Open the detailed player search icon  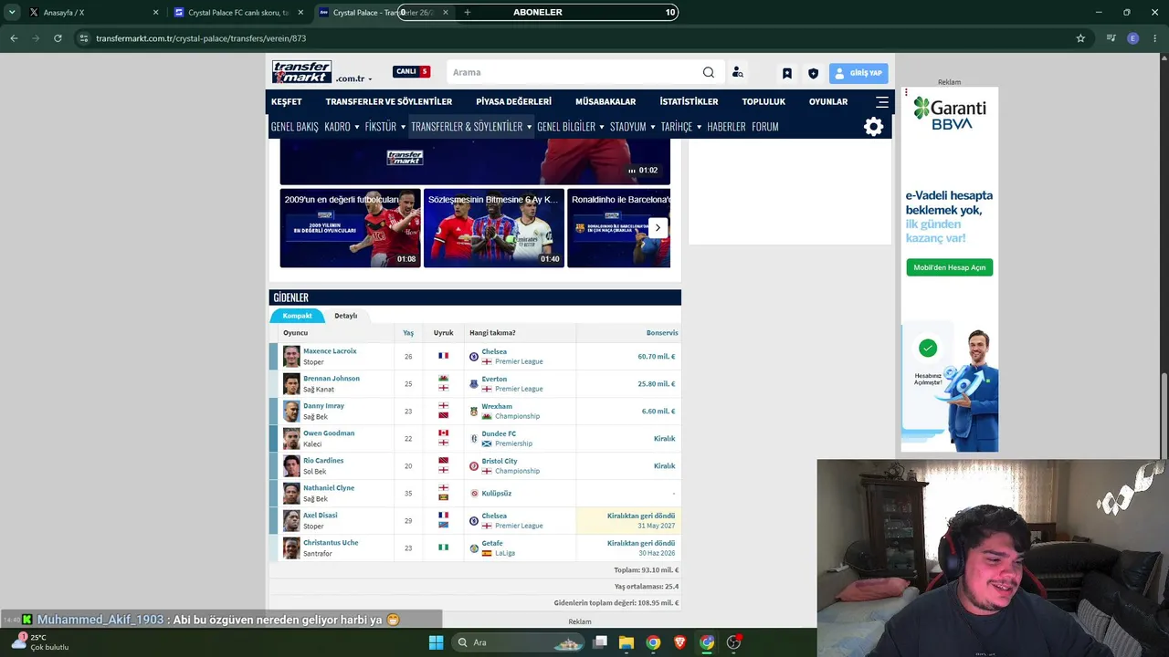tap(737, 72)
